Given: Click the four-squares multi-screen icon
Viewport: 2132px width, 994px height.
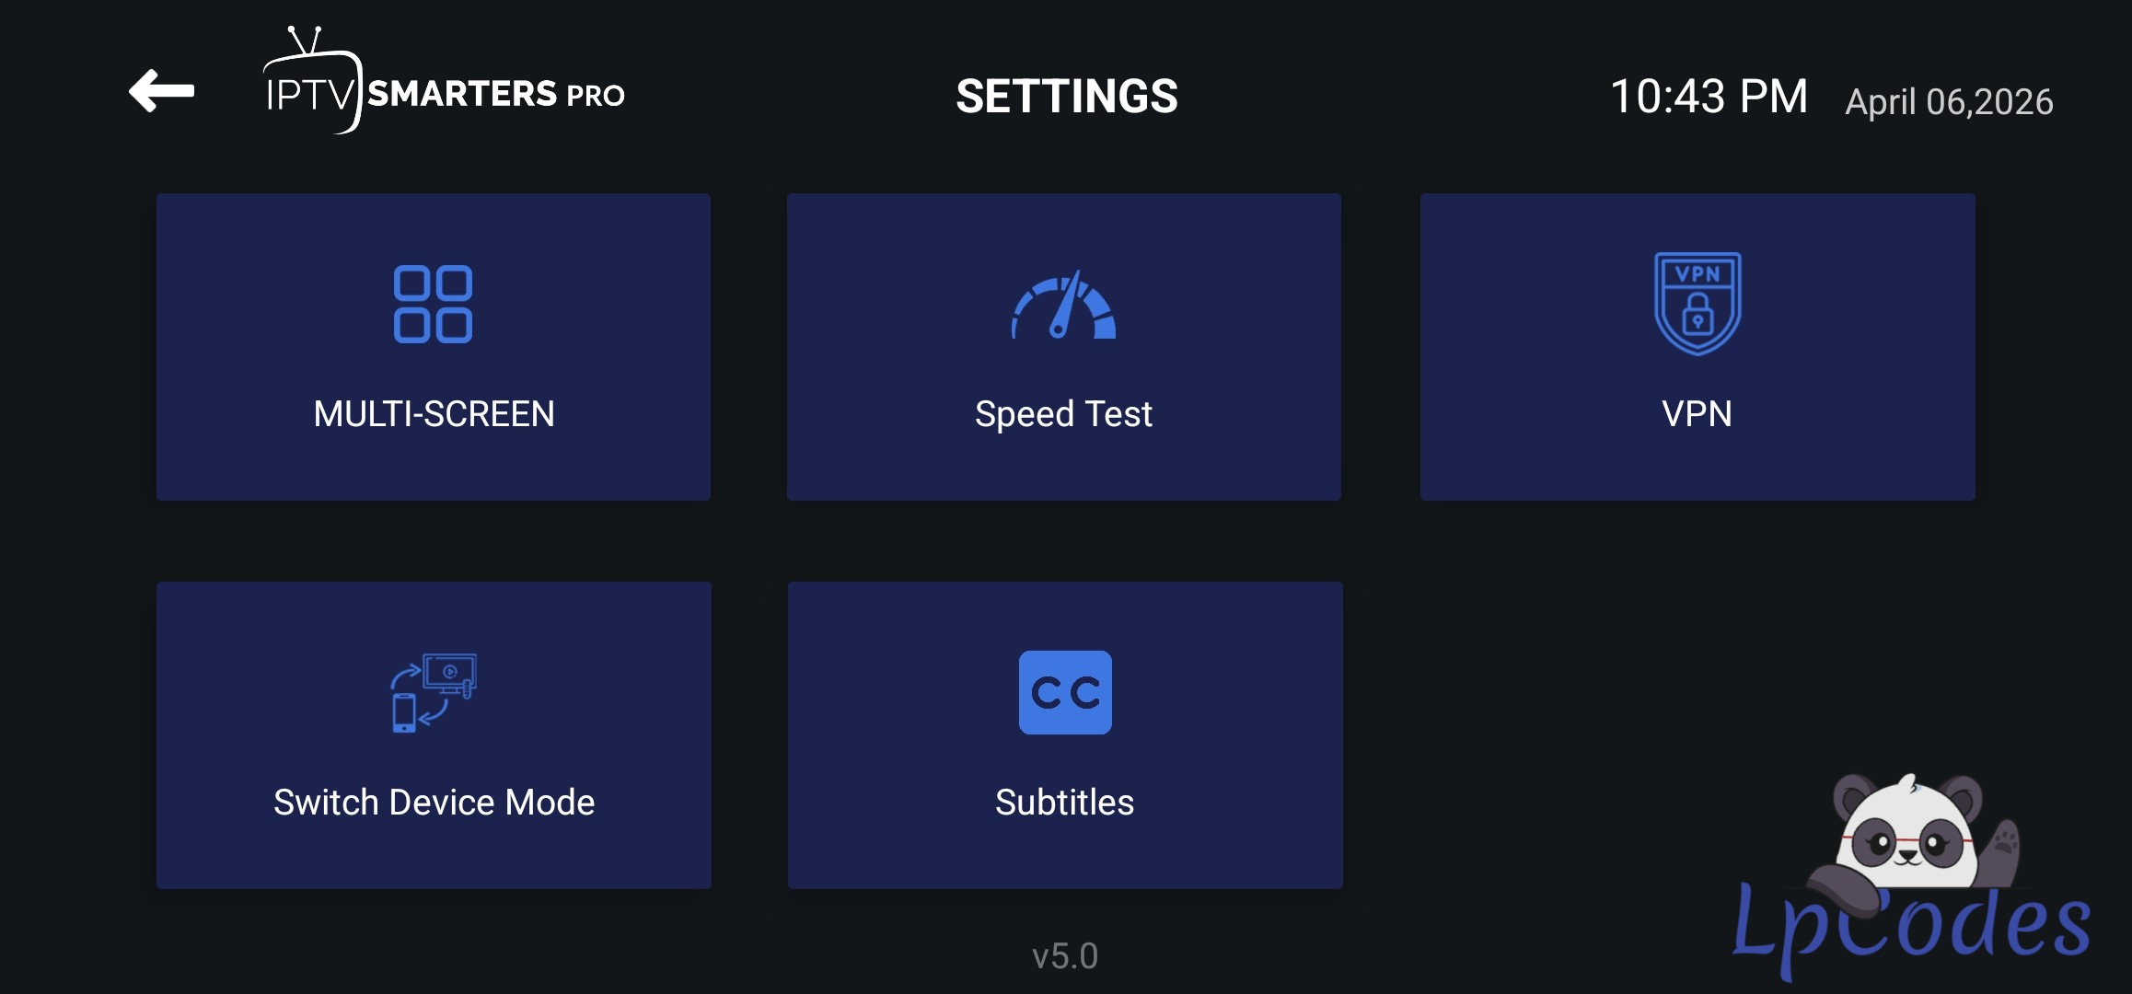Looking at the screenshot, I should click(x=433, y=305).
